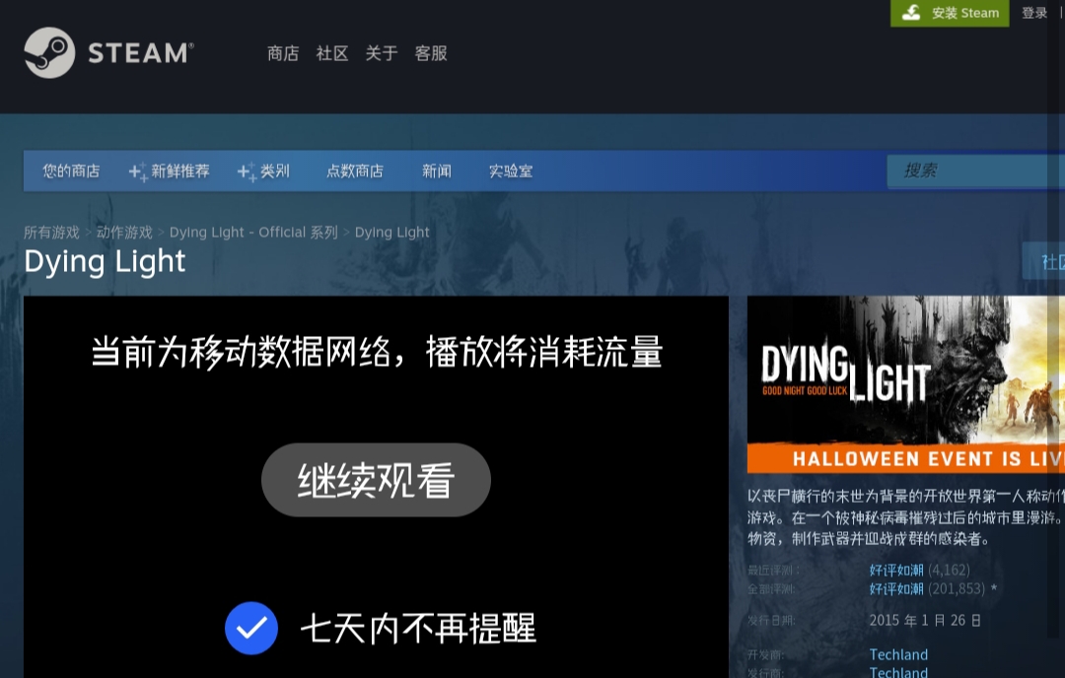1065x678 pixels.
Task: Click the Dying Light page title
Action: (x=105, y=261)
